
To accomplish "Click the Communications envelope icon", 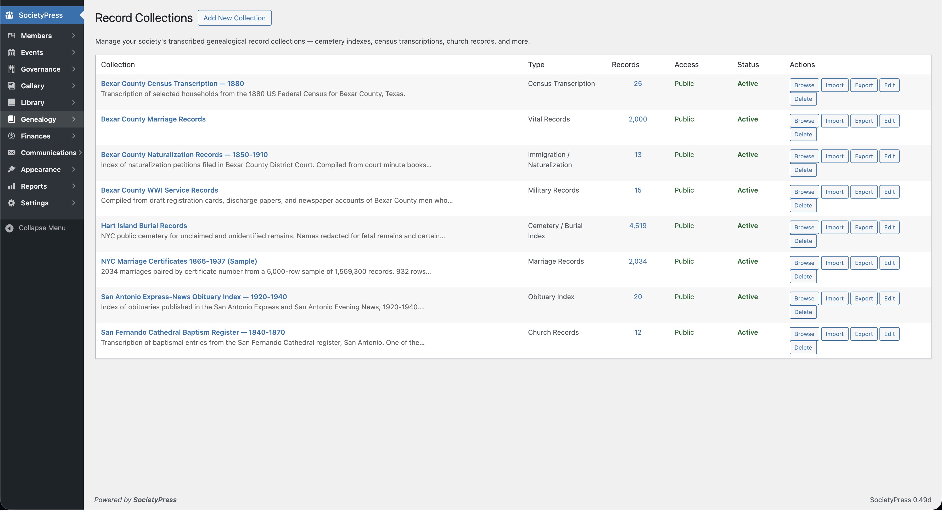I will (11, 153).
